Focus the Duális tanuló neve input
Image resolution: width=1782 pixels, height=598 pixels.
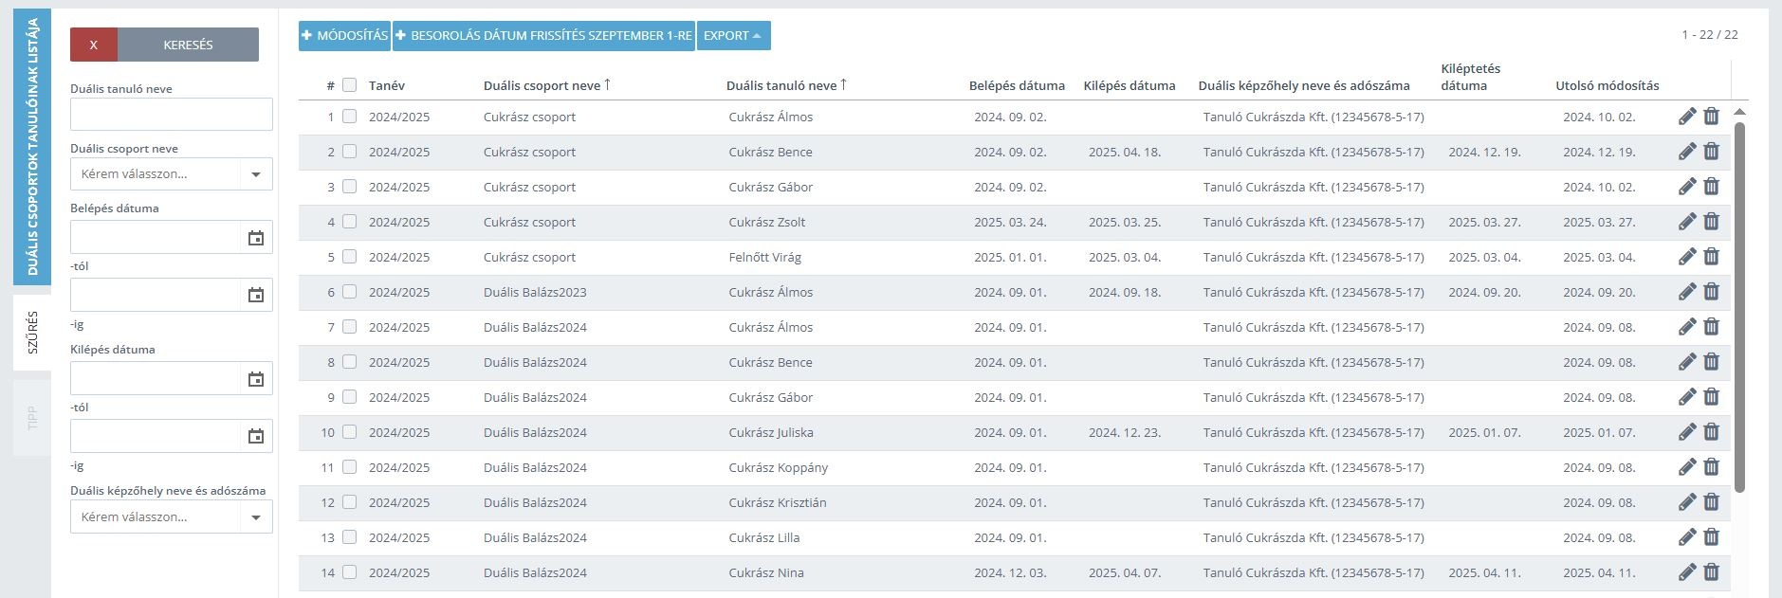point(172,115)
